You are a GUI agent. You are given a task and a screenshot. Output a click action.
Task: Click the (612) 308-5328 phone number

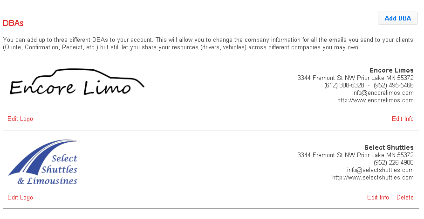[x=344, y=85]
